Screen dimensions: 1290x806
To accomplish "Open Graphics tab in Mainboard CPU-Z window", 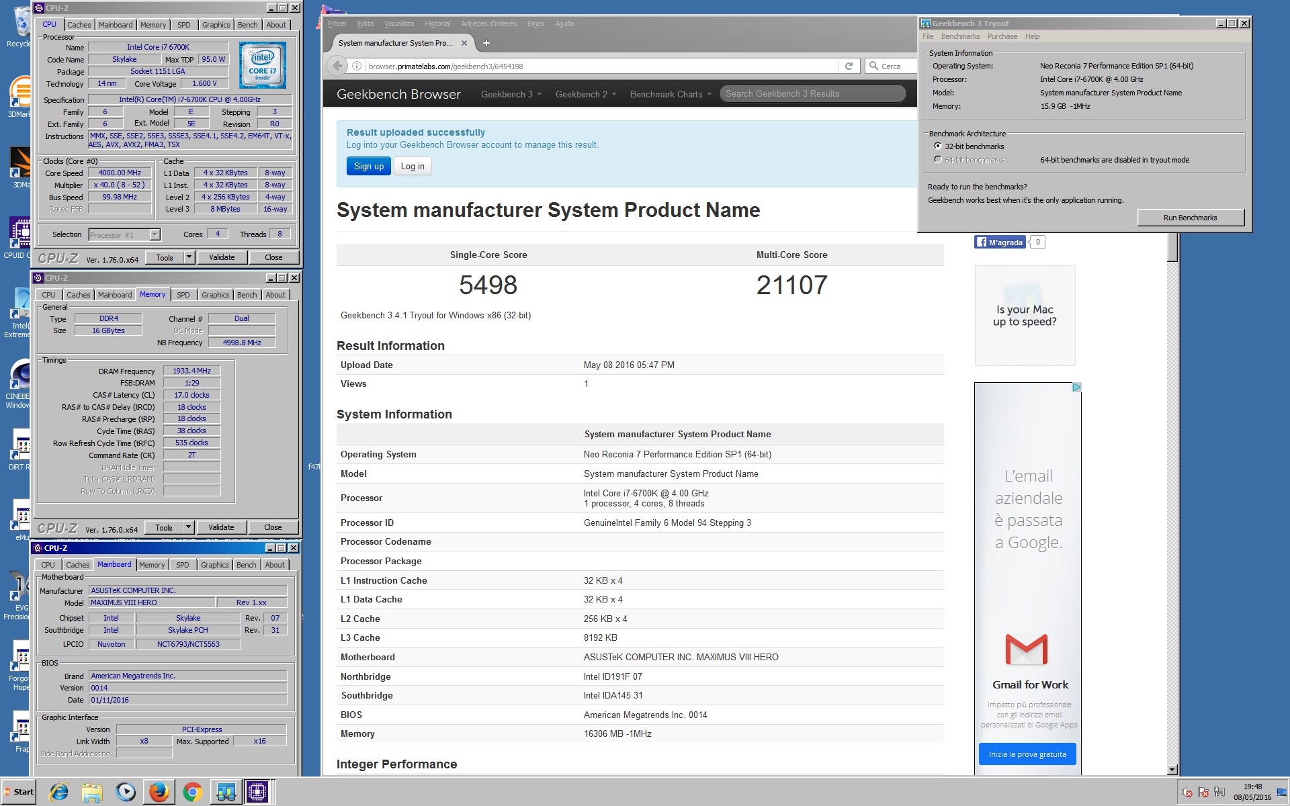I will [x=214, y=565].
